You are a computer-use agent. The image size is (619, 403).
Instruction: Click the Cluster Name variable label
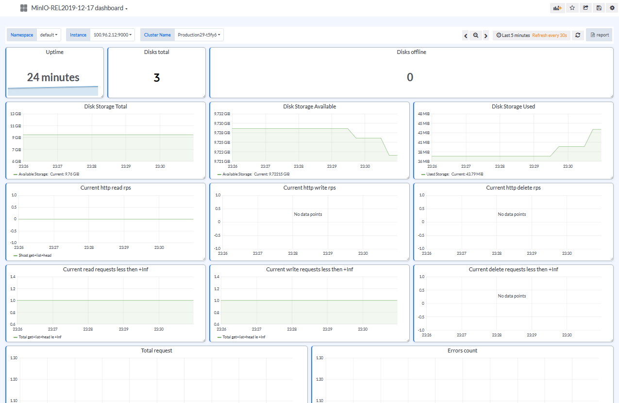158,35
